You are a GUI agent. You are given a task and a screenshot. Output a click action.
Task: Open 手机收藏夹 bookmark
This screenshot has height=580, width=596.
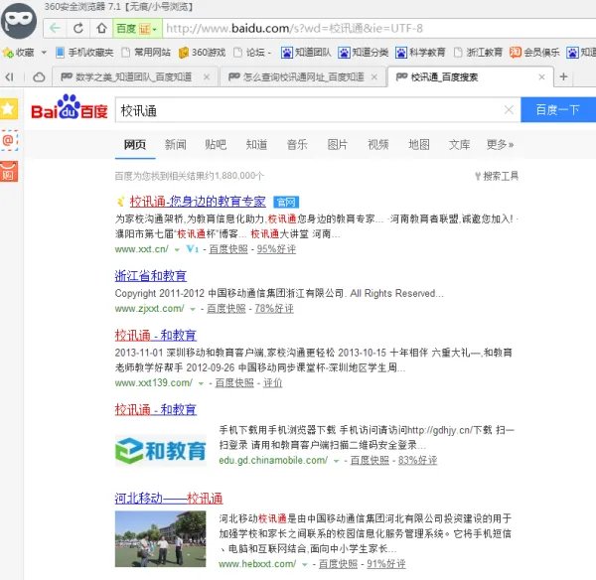[84, 52]
